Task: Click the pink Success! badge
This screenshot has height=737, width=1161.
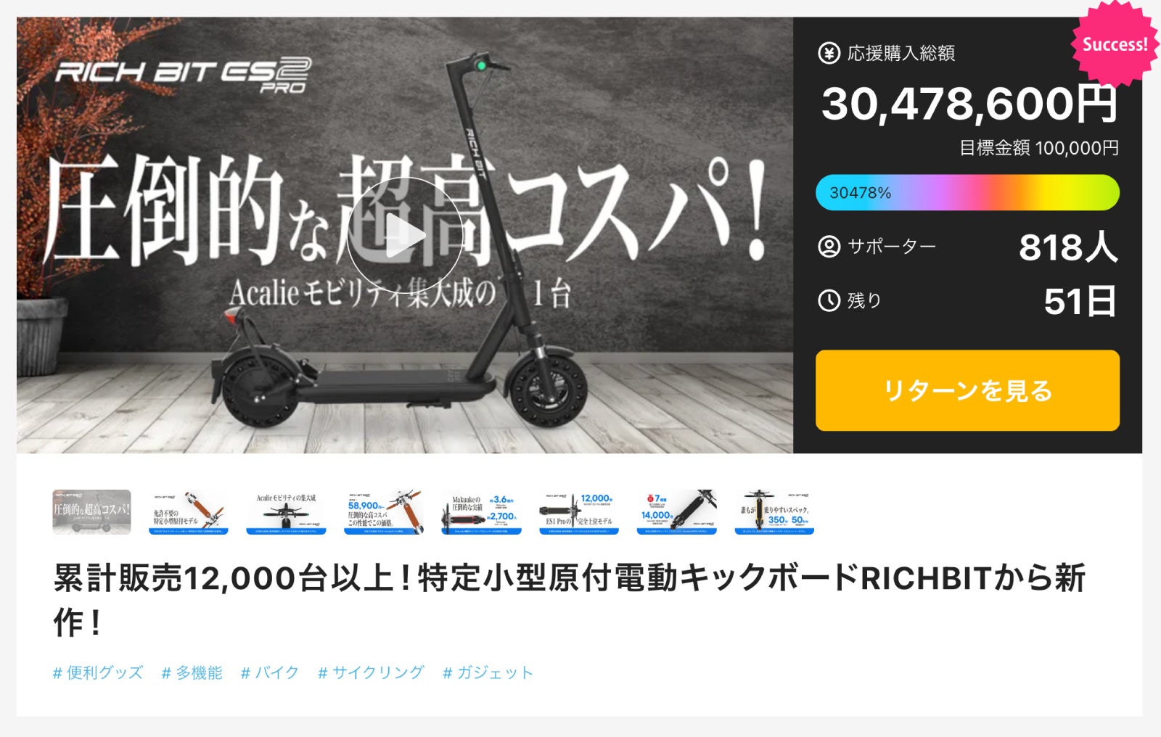Action: 1115,44
